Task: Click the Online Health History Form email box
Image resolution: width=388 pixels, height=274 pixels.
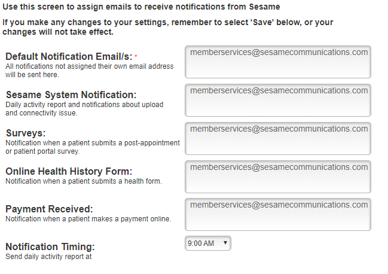Action: [277, 176]
